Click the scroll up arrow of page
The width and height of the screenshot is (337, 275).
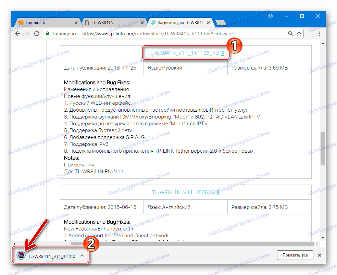click(323, 43)
